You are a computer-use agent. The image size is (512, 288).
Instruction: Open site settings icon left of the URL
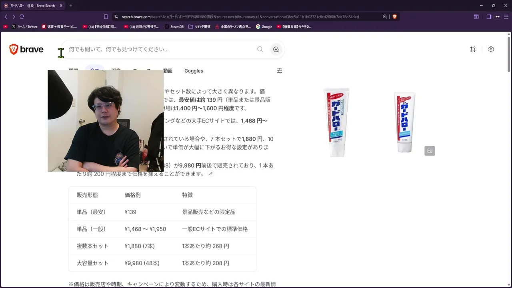pos(116,17)
